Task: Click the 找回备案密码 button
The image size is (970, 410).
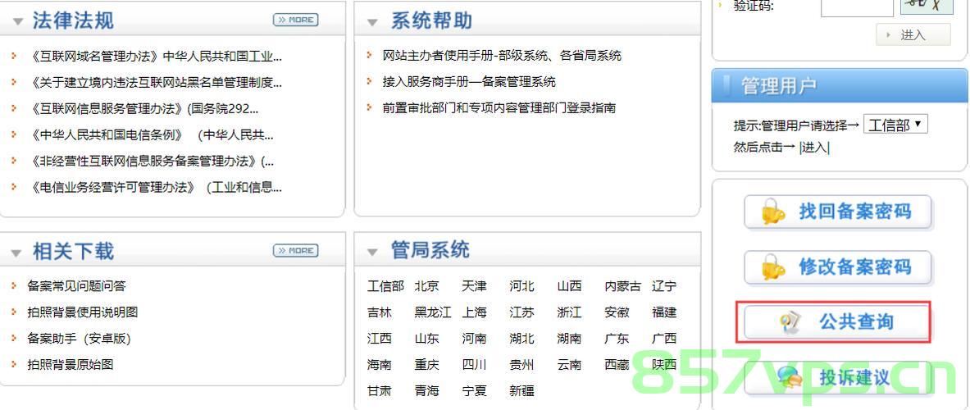Action: point(838,212)
